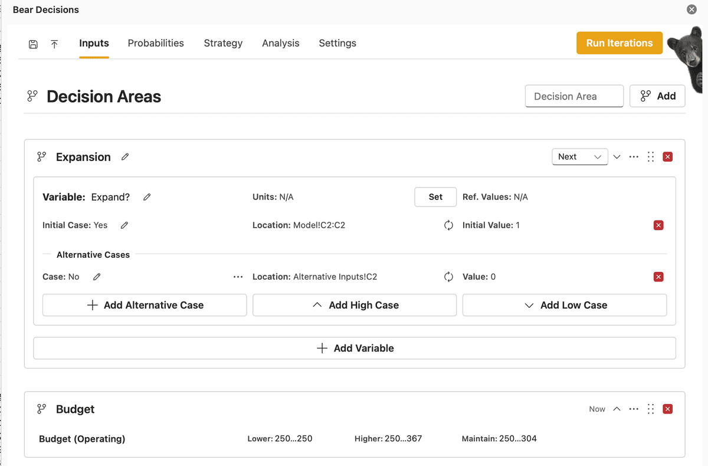Viewport: 708px width, 466px height.
Task: Click the upload arrow icon
Action: (x=54, y=44)
